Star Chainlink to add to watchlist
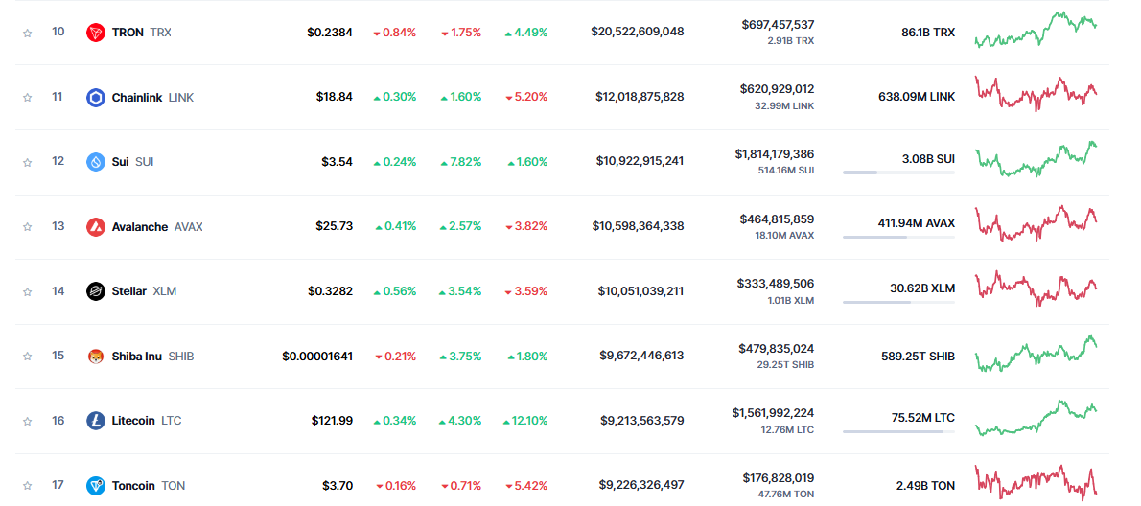Screen dimensions: 1141x506 pyautogui.click(x=28, y=98)
